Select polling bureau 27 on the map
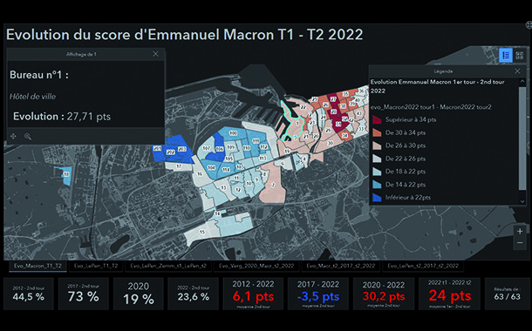This screenshot has height=331, width=532. click(x=333, y=99)
